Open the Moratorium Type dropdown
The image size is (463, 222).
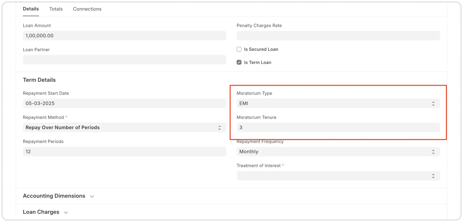[x=338, y=103]
